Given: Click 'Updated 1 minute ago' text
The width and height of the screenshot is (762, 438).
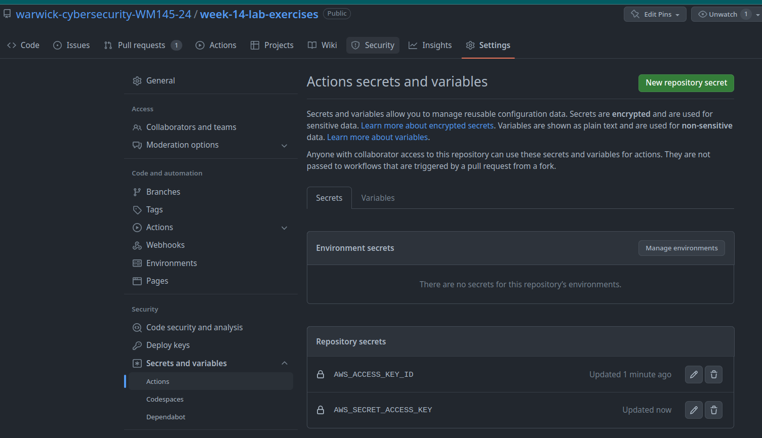Looking at the screenshot, I should [x=630, y=374].
